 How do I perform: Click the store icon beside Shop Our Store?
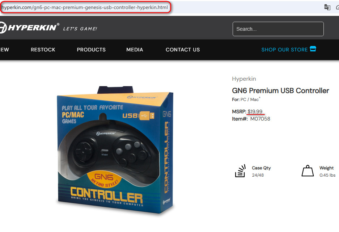[313, 49]
